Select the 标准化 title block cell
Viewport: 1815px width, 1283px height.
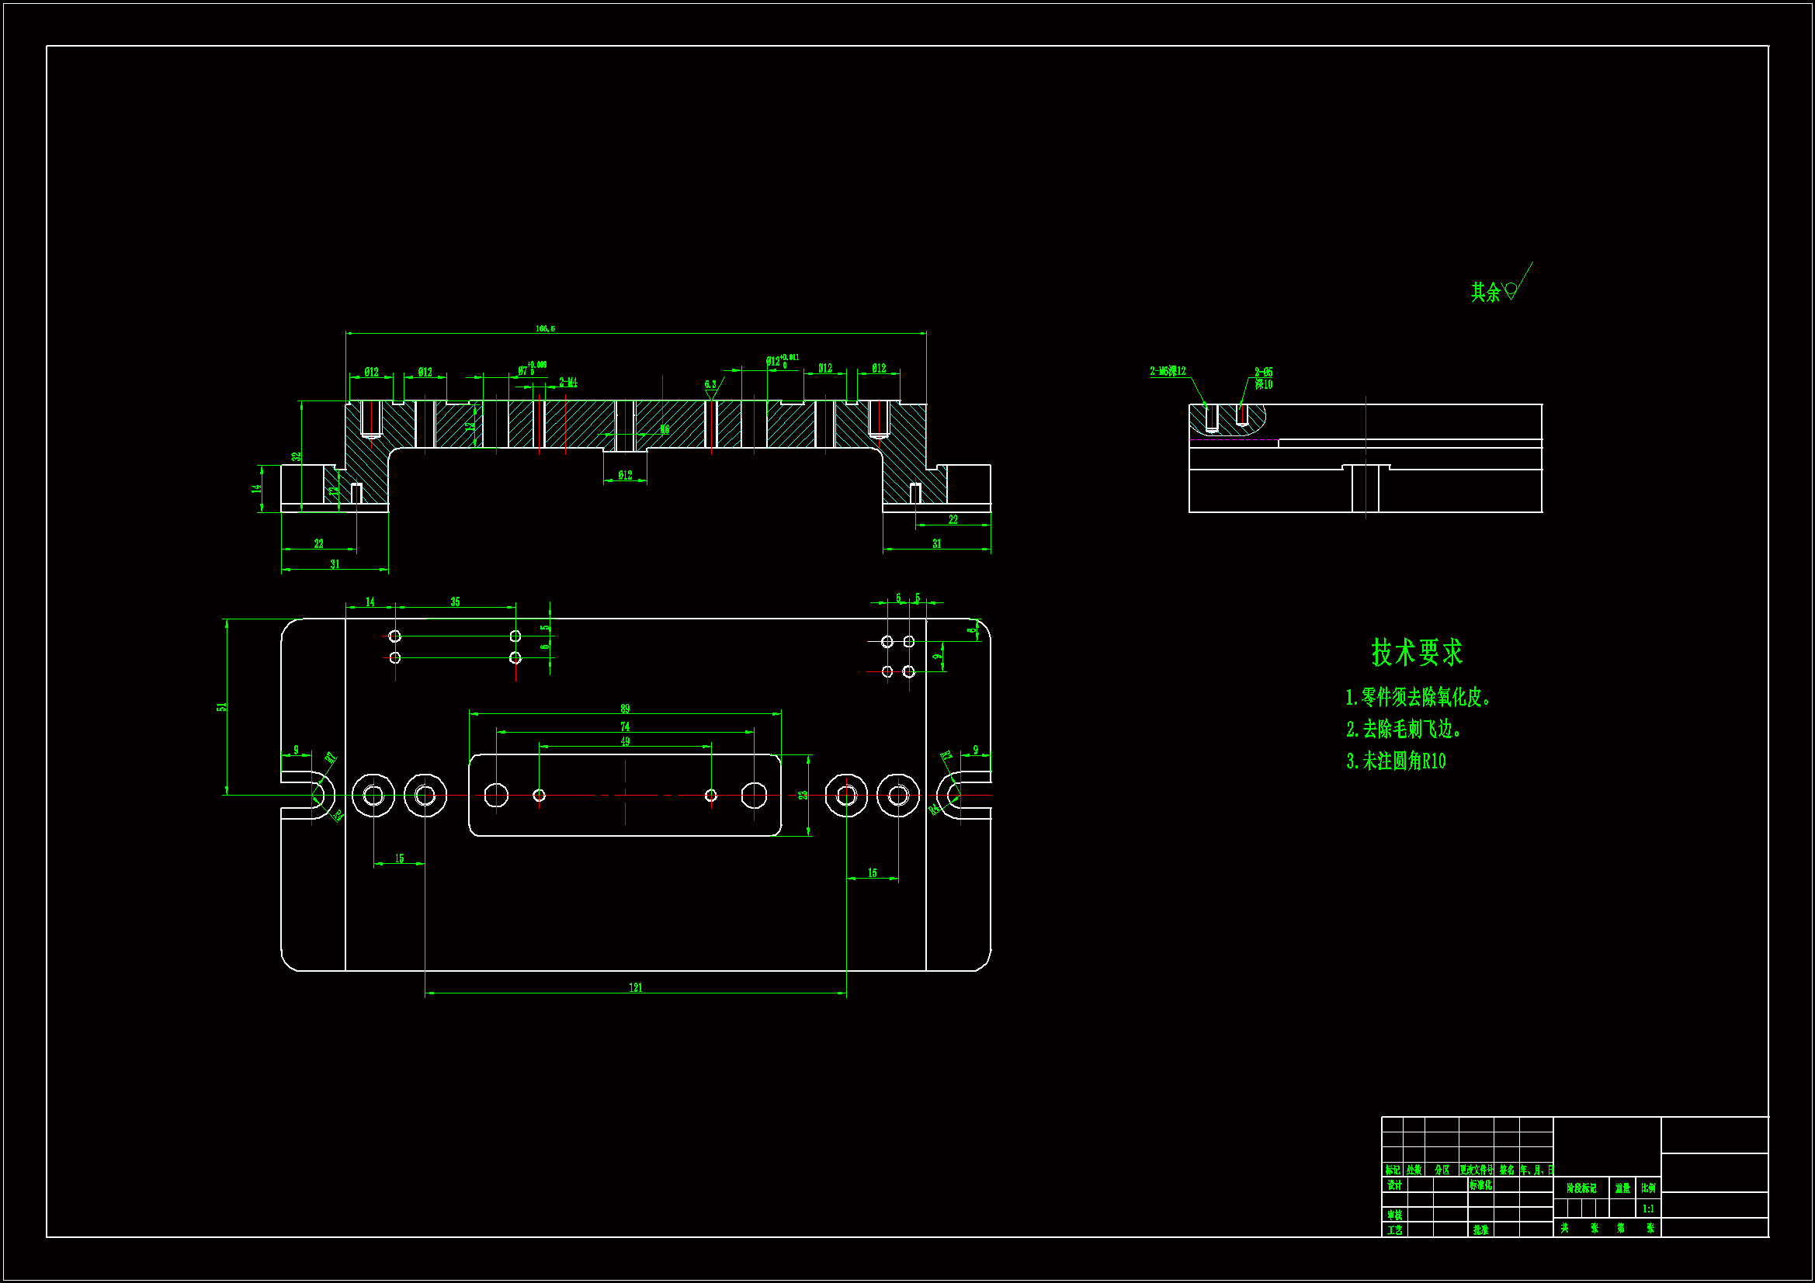(1480, 1185)
